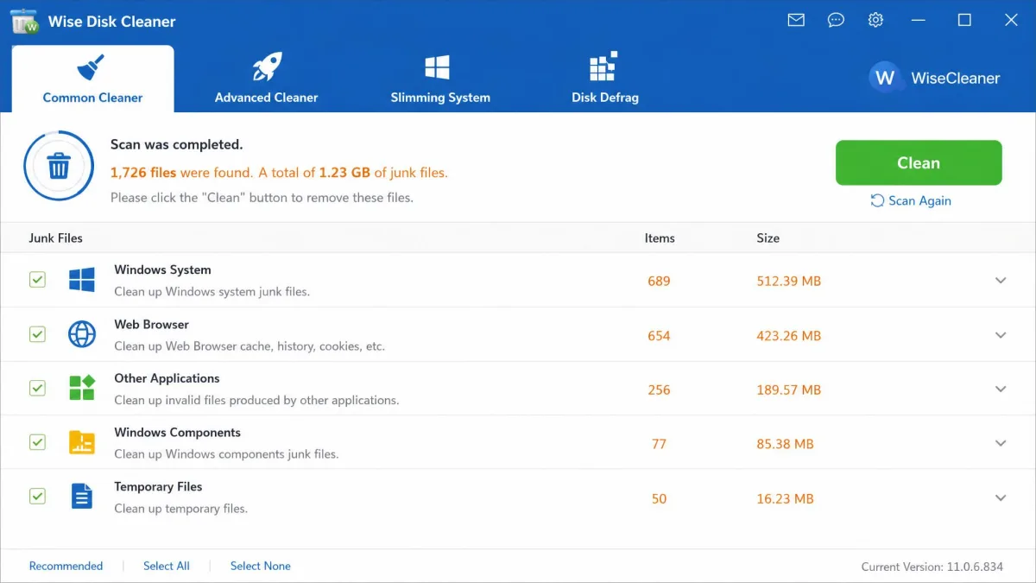
Task: Click the Select All link
Action: 166,566
